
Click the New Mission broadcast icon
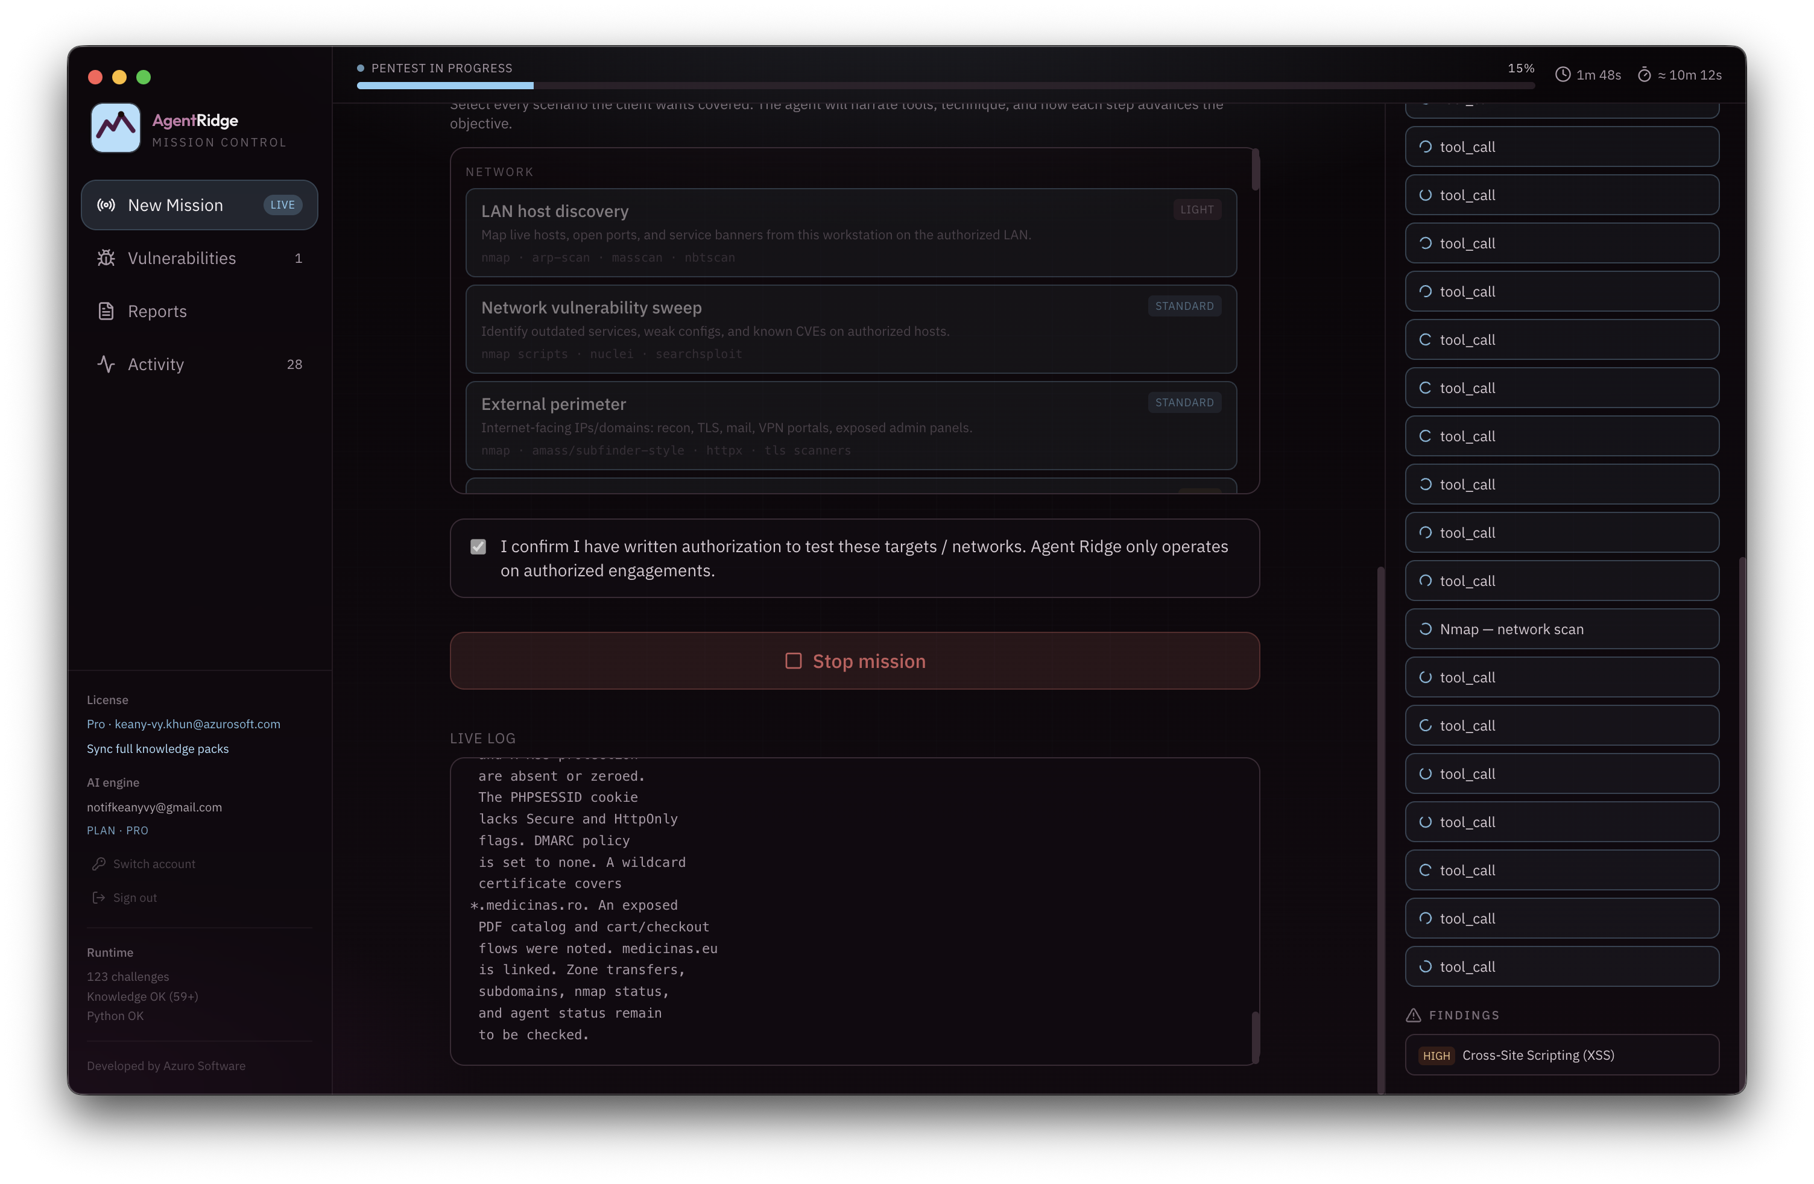click(106, 205)
